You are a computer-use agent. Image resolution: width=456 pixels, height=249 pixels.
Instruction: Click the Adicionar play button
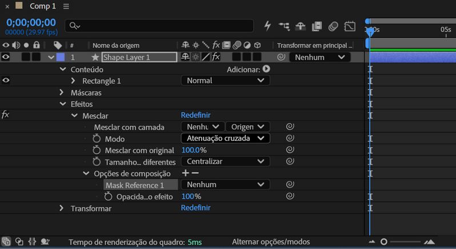[266, 69]
